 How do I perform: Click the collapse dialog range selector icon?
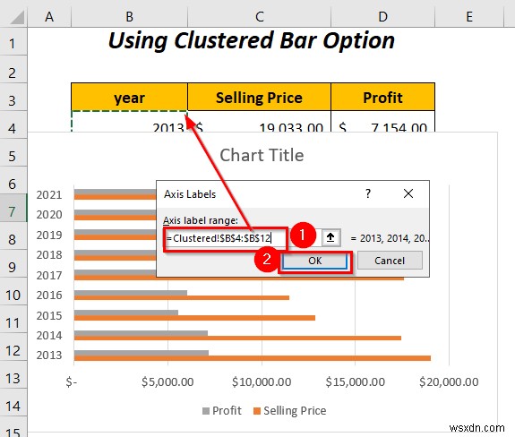330,237
